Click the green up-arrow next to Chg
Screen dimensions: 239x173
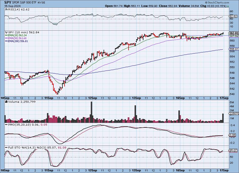point(228,6)
